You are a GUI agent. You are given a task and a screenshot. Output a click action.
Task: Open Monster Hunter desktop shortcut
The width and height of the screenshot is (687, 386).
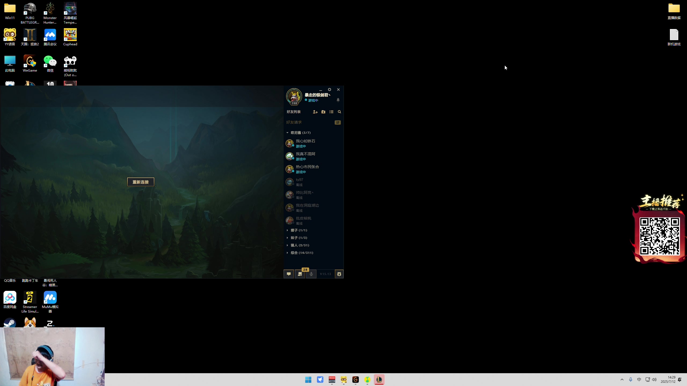(x=50, y=13)
